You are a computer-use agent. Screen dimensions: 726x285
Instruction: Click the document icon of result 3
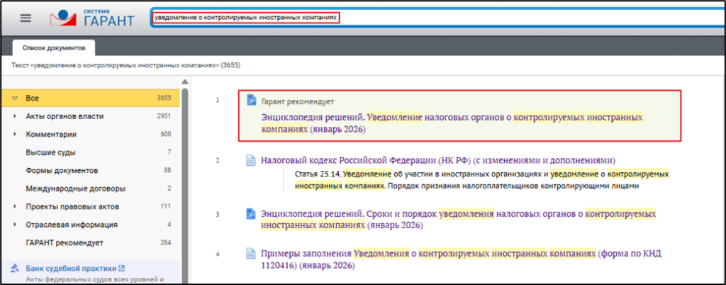click(250, 213)
